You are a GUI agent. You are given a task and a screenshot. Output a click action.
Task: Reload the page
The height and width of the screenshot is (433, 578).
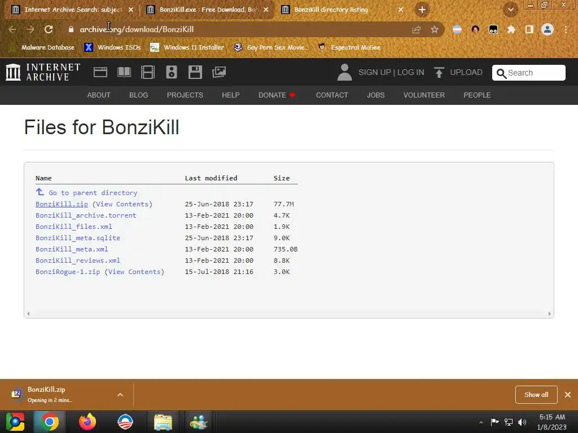tap(49, 29)
